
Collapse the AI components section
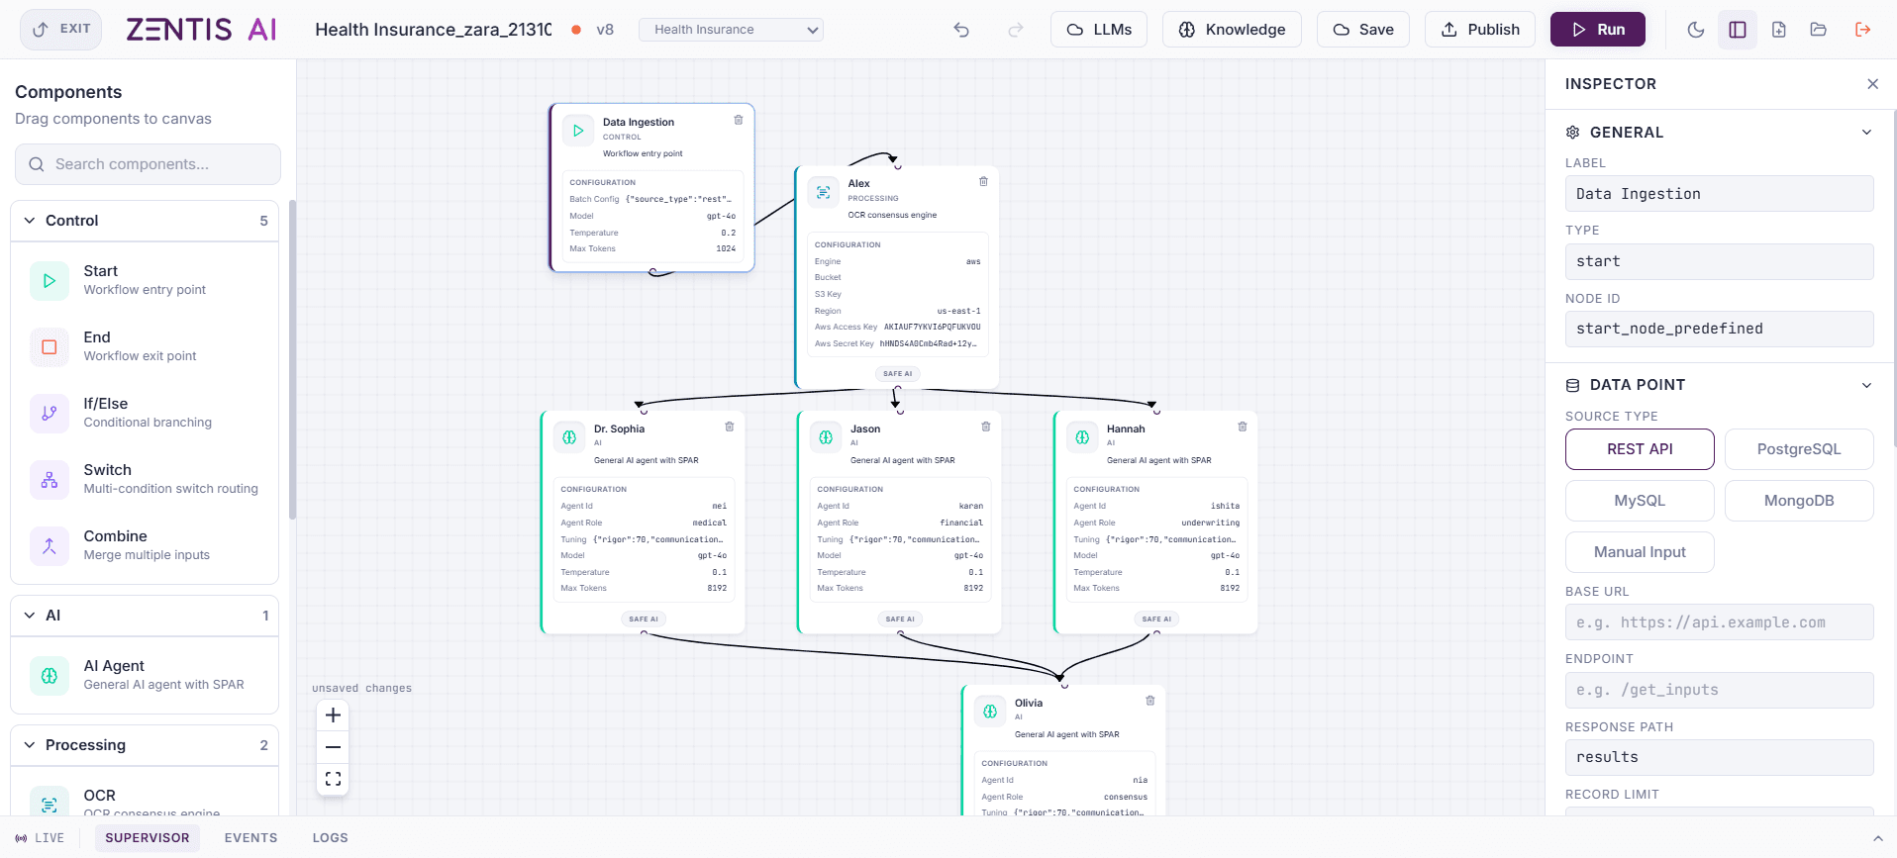coord(145,616)
